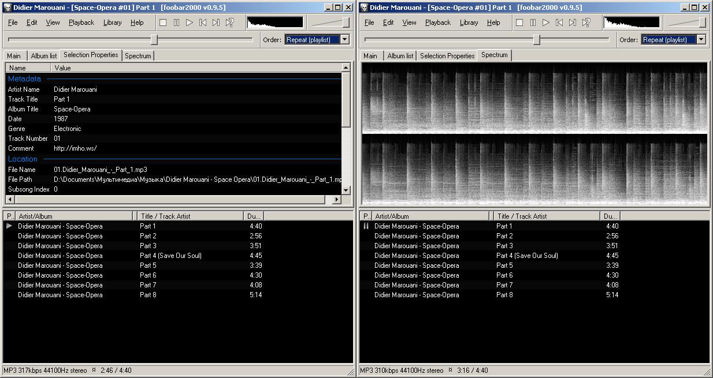Screen dimensions: 713x378
Task: Click Name column header in properties panel
Action: [x=28, y=68]
